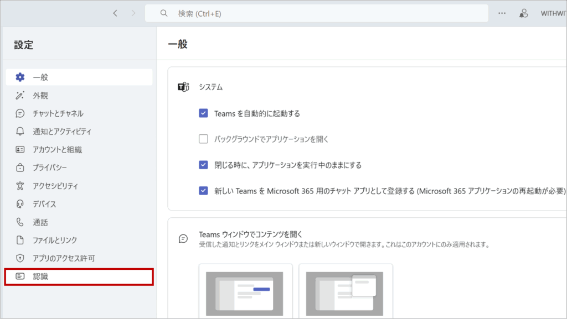Click the Teams ウィンドウでコンテンツを開く heading
The image size is (567, 319).
[250, 234]
